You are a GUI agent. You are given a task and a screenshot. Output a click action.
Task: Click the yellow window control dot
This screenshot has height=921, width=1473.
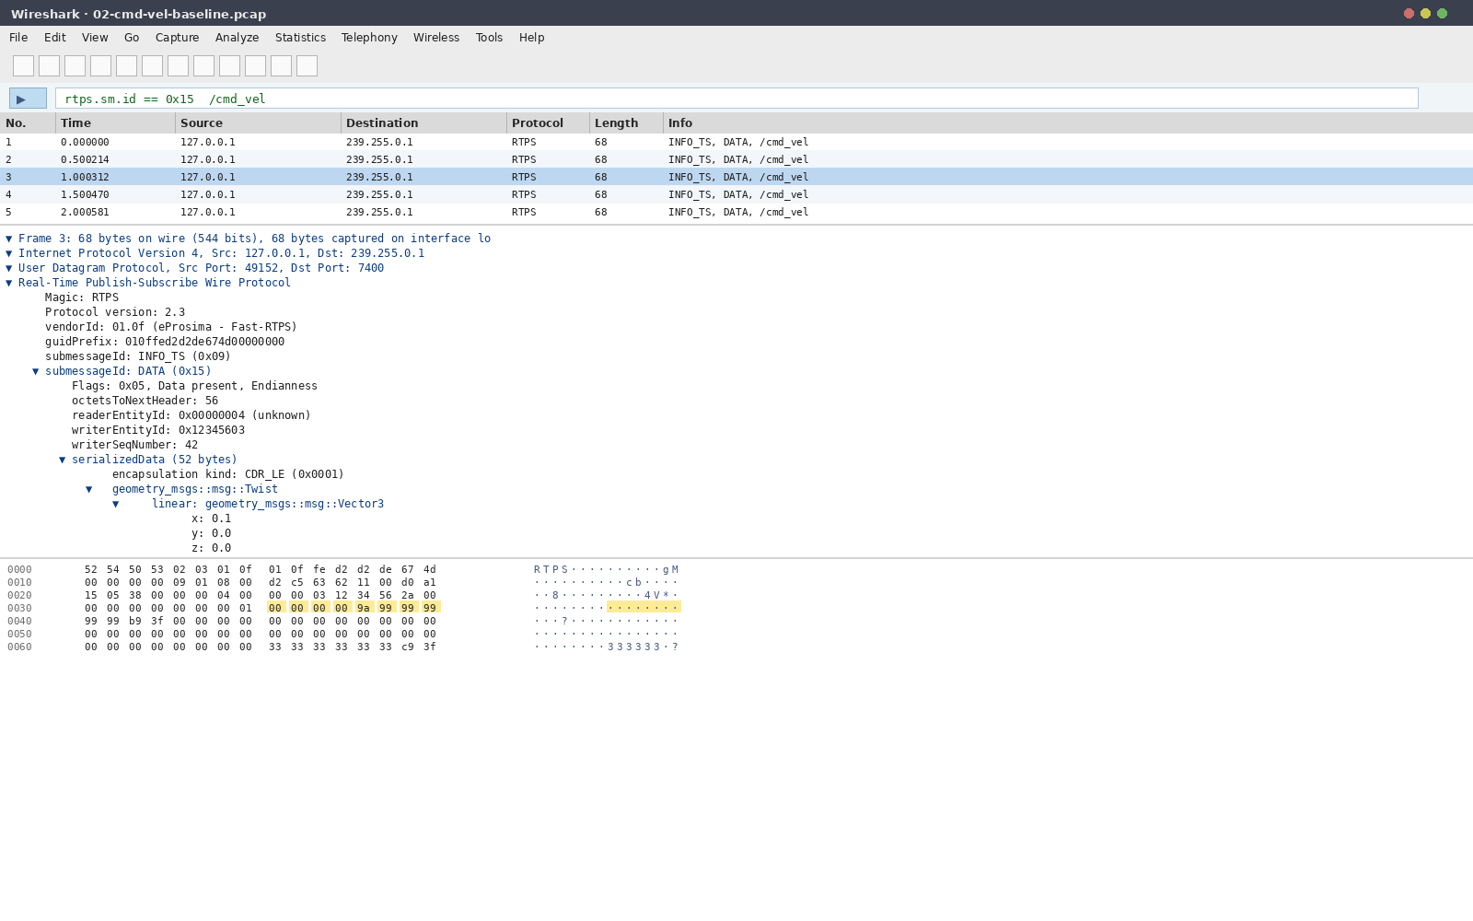pyautogui.click(x=1425, y=14)
